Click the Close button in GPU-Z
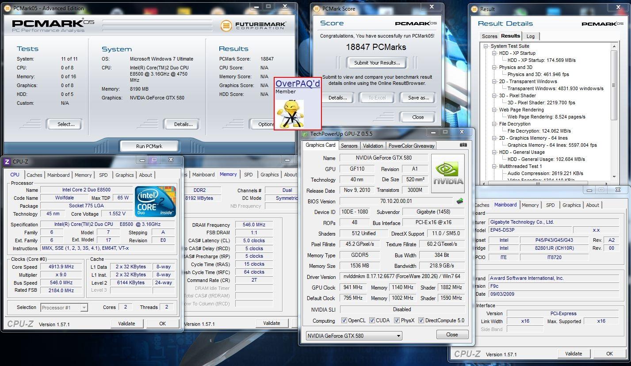 tap(452, 335)
